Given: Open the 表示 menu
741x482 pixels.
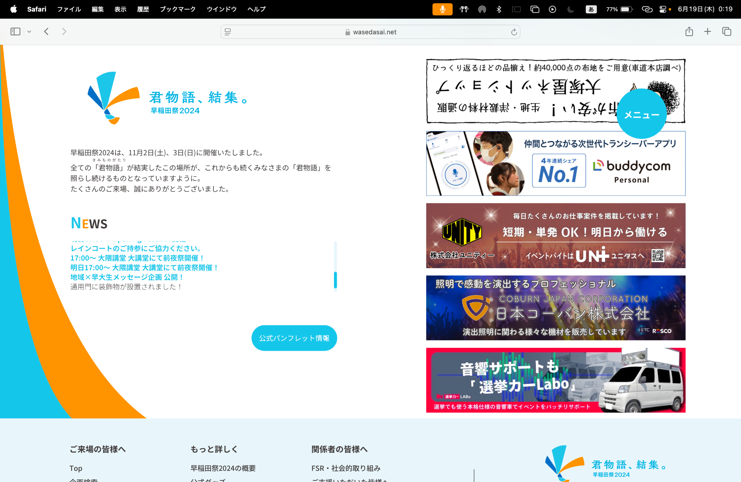Looking at the screenshot, I should click(120, 9).
